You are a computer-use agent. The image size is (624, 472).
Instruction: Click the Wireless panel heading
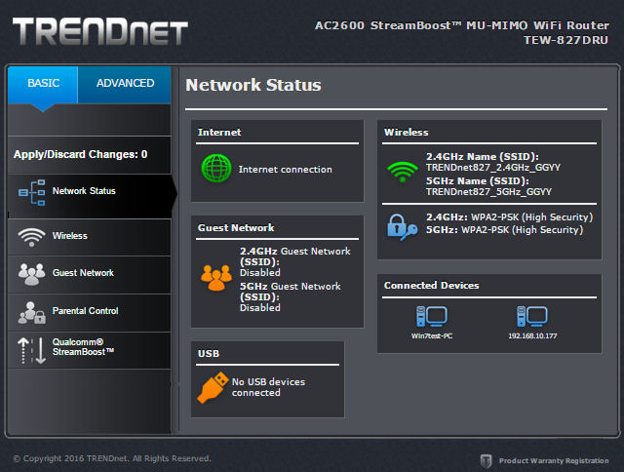coord(406,132)
